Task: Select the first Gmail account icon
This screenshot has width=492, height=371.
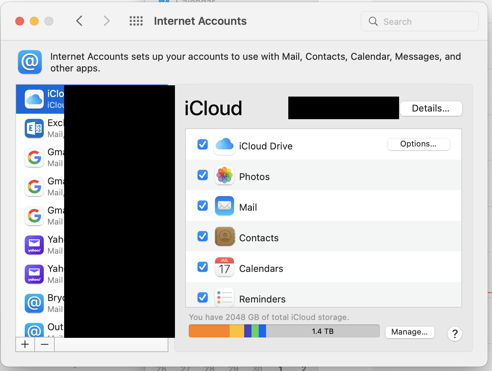Action: click(34, 157)
